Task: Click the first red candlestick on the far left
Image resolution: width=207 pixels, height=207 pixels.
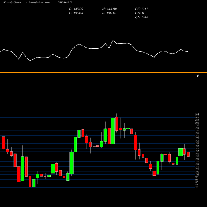Action: (x=4, y=143)
